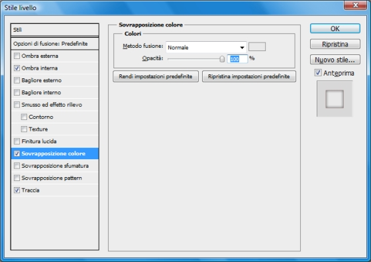Click the Opacità percentage field
Image resolution: width=371 pixels, height=262 pixels.
pyautogui.click(x=237, y=59)
